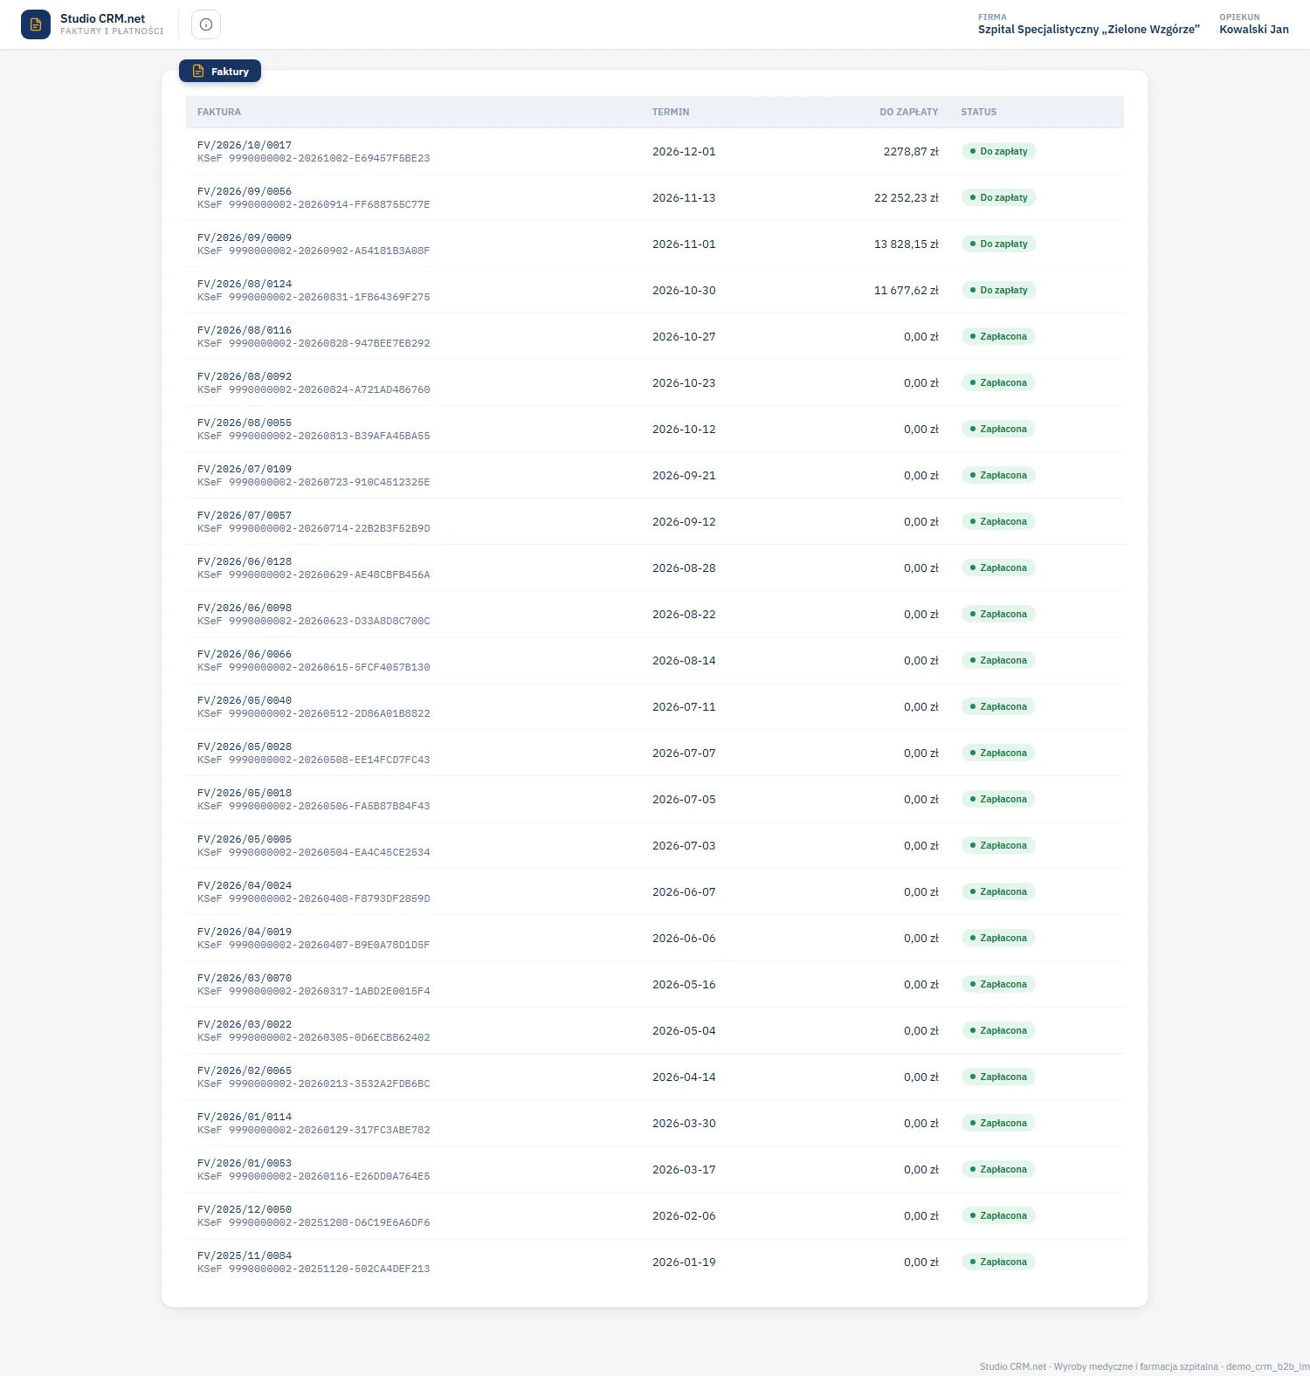Click the Do zapłaty badge for FV/2026/09/0056
The width and height of the screenshot is (1310, 1376).
coord(998,197)
